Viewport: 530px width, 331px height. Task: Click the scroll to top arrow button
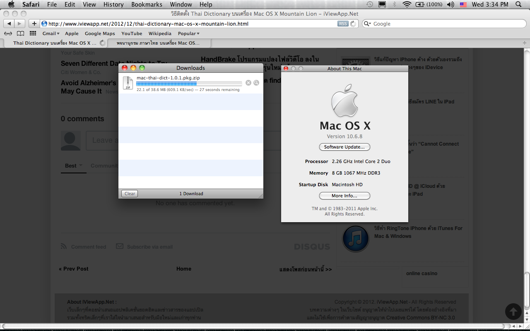click(513, 312)
